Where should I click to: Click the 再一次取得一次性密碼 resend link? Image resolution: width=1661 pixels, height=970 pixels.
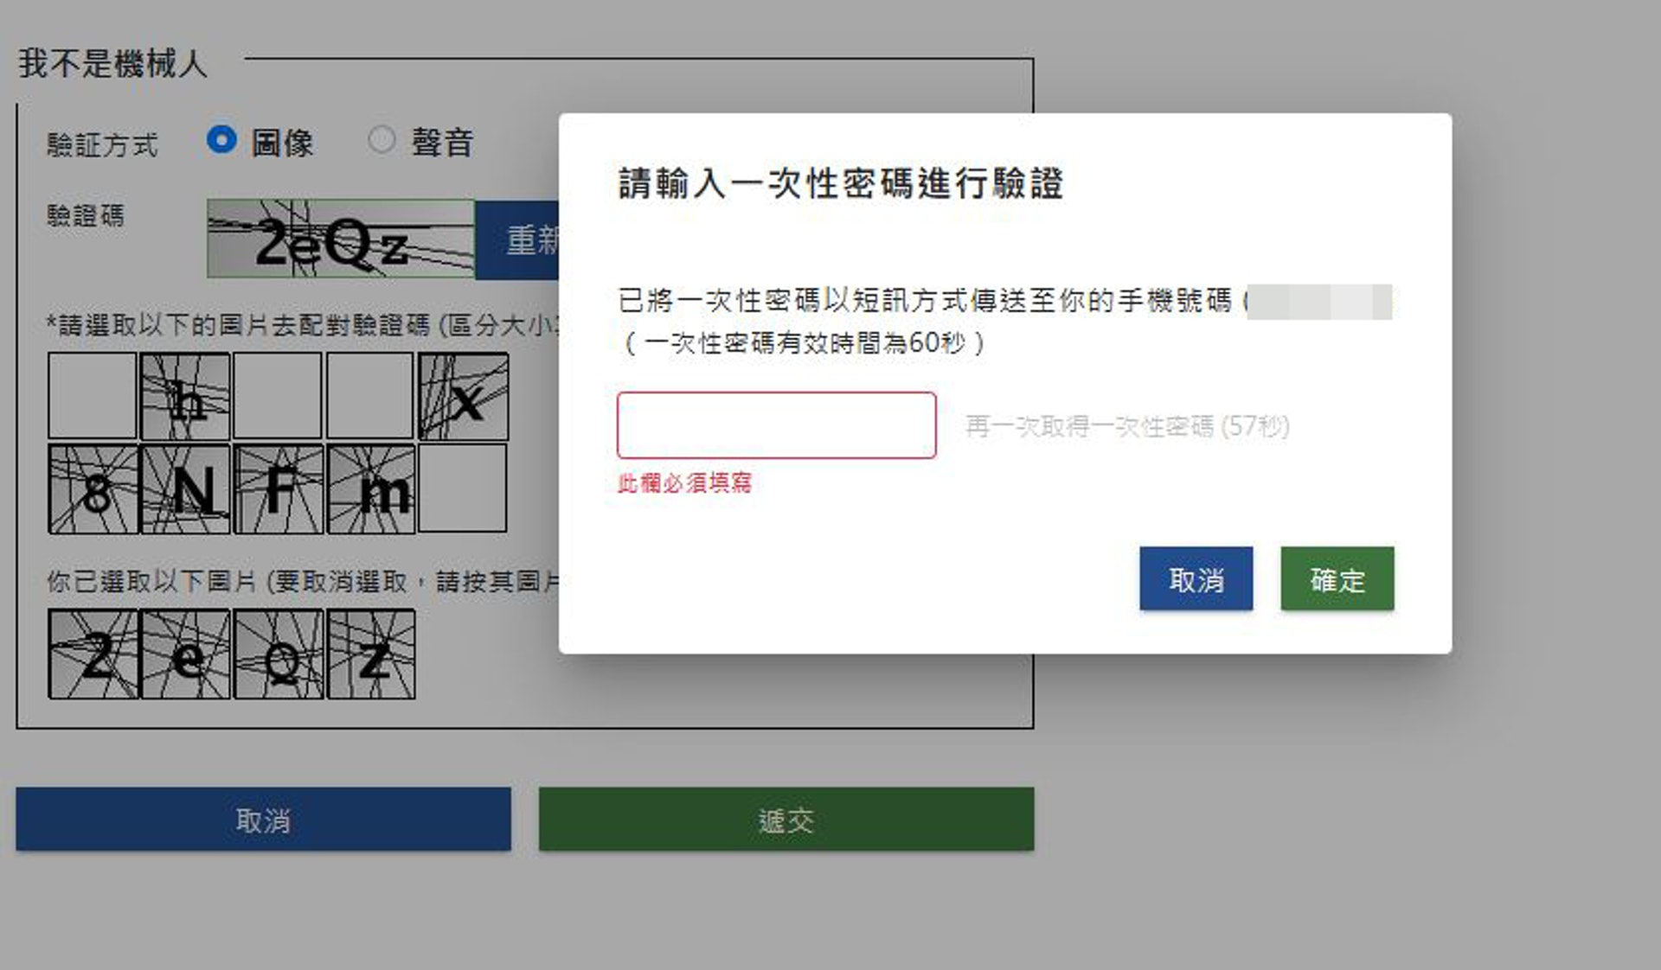pyautogui.click(x=1127, y=426)
